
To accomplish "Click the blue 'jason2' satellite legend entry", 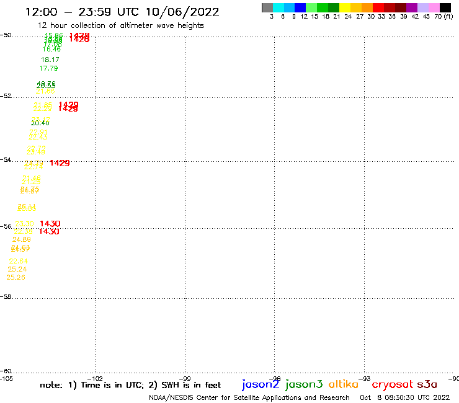I will pyautogui.click(x=261, y=385).
